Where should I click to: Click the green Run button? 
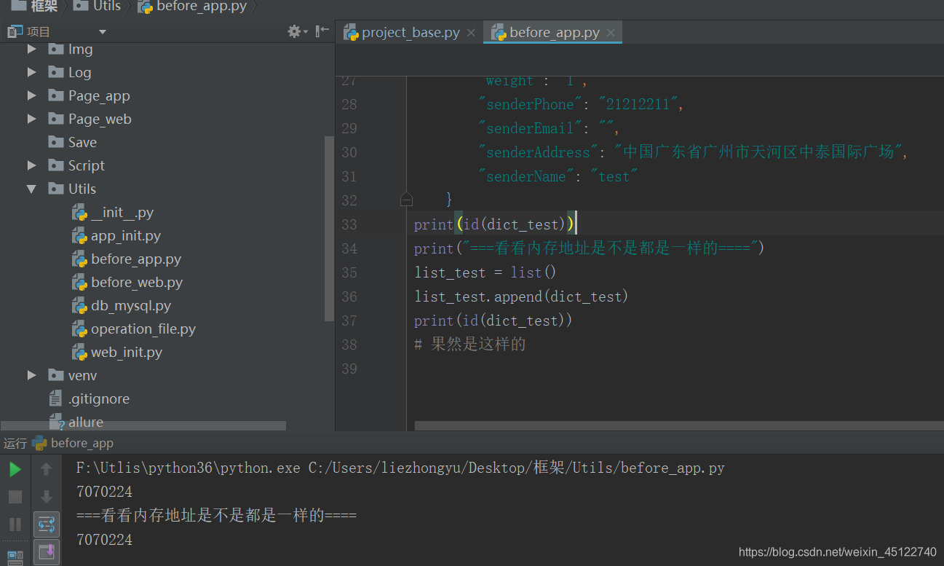tap(15, 470)
